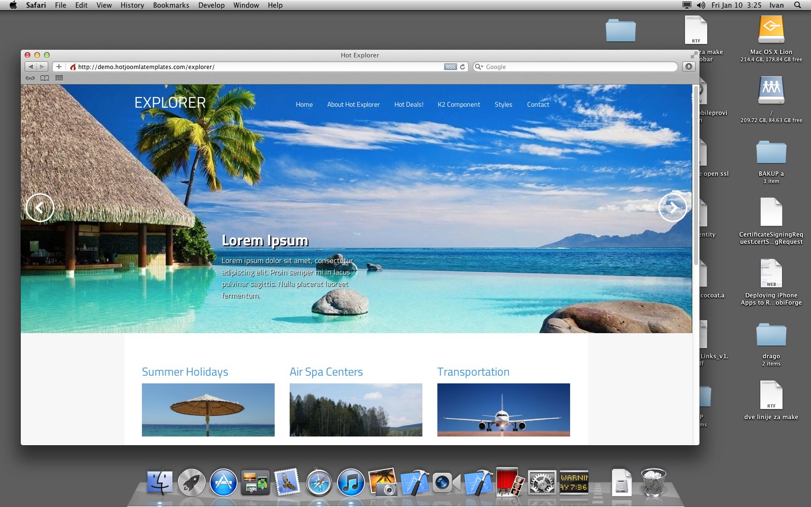
Task: Open the Xcode icon next to Photo Booth
Action: pyautogui.click(x=478, y=482)
